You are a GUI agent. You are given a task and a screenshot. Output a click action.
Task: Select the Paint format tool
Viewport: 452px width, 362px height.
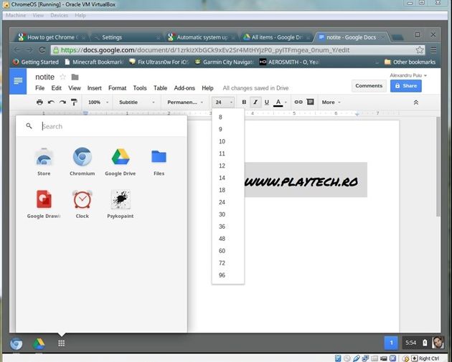point(74,103)
